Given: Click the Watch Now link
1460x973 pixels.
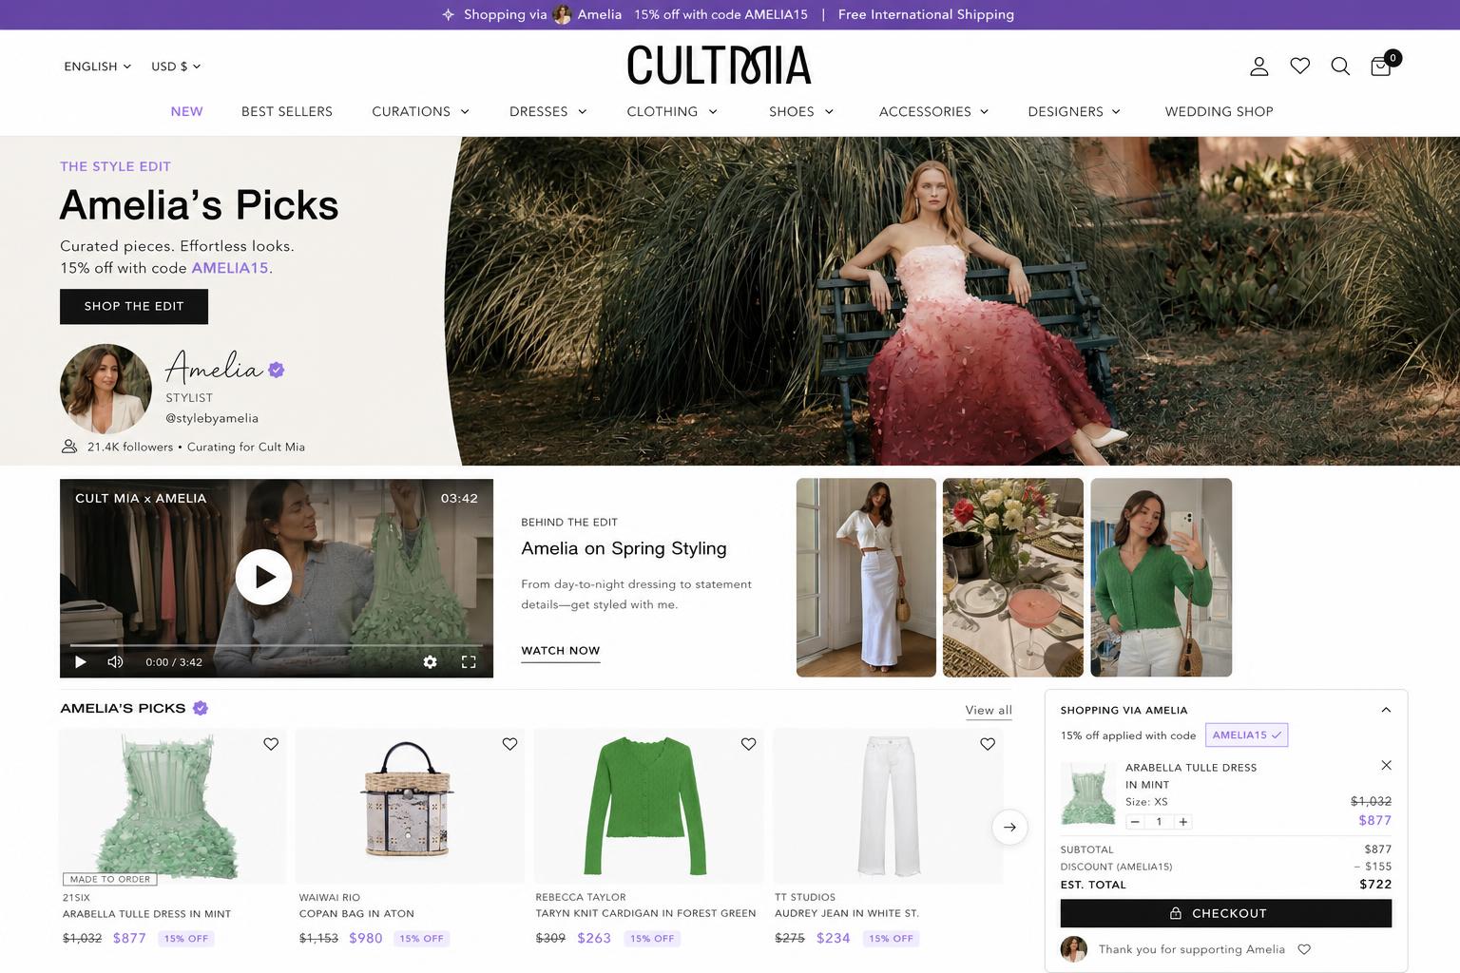Looking at the screenshot, I should [x=561, y=651].
